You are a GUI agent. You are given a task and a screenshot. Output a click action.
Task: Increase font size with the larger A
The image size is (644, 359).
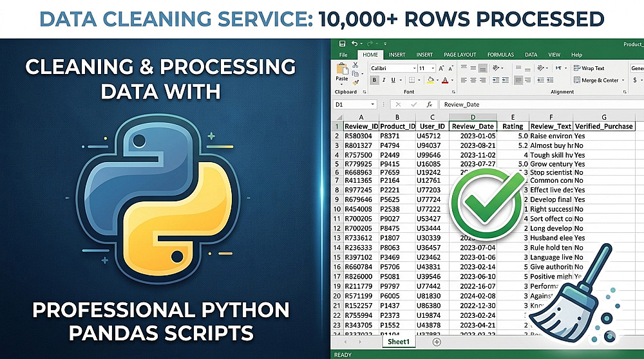click(x=441, y=68)
